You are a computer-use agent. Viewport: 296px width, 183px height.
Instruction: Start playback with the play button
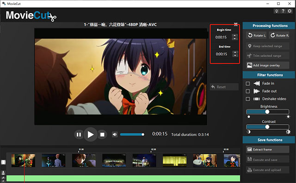pyautogui.click(x=91, y=134)
